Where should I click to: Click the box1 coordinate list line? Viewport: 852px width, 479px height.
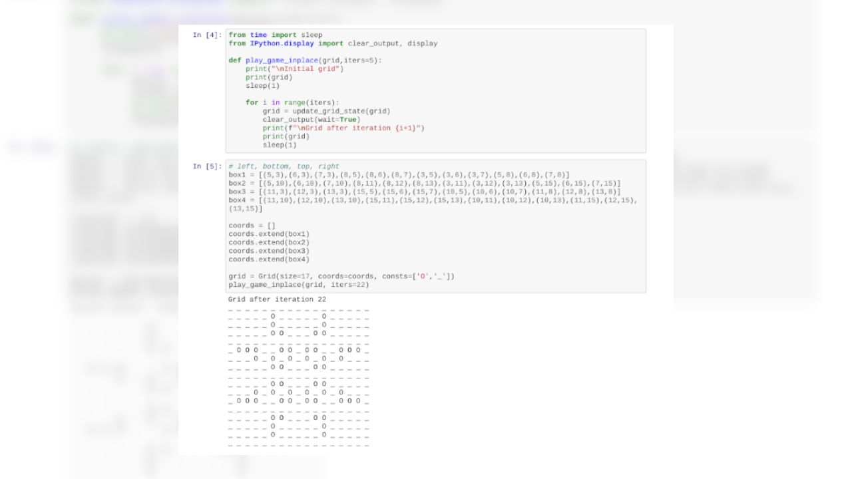[399, 175]
